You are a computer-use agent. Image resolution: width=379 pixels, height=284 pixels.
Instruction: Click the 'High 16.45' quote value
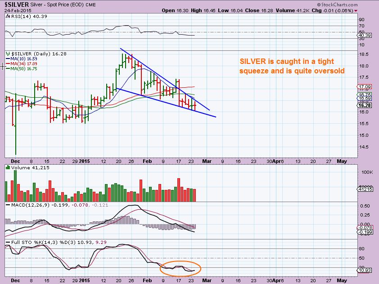[203, 11]
